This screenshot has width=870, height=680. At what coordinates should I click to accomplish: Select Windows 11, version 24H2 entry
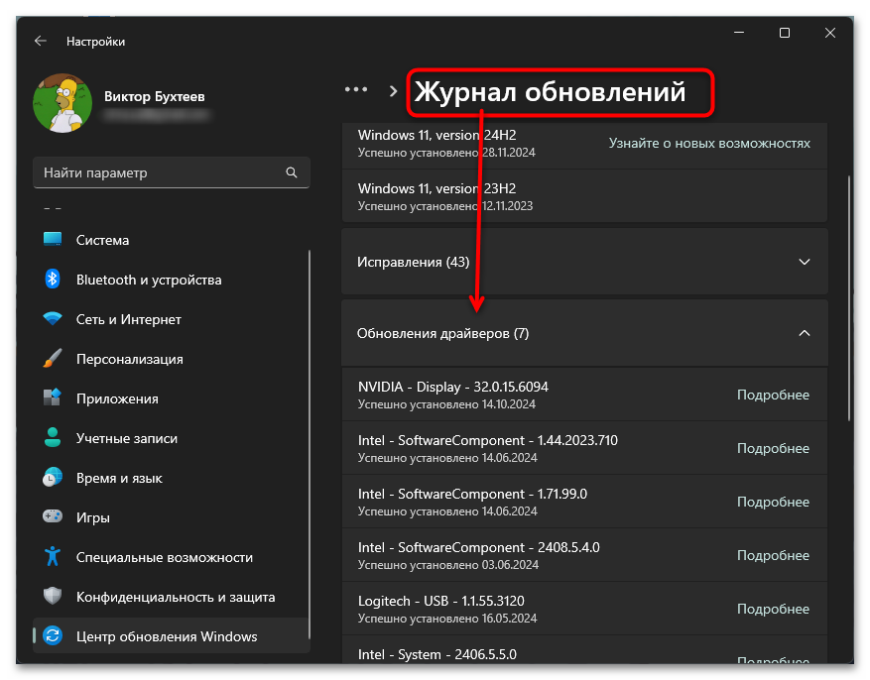584,144
